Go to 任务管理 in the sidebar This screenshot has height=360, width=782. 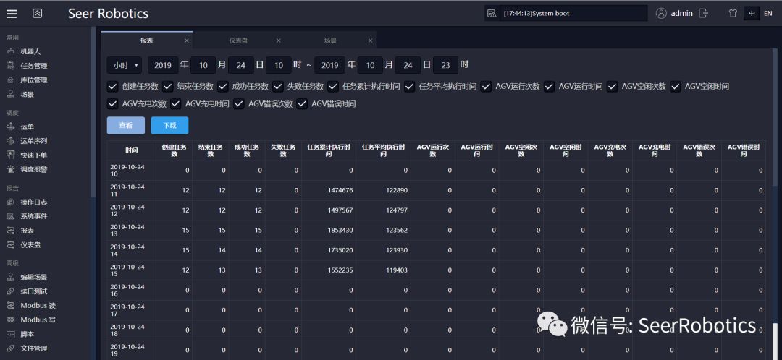(x=33, y=66)
